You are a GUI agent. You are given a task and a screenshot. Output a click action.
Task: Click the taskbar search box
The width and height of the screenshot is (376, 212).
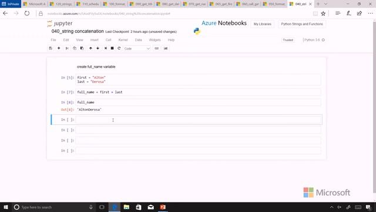(x=53, y=207)
